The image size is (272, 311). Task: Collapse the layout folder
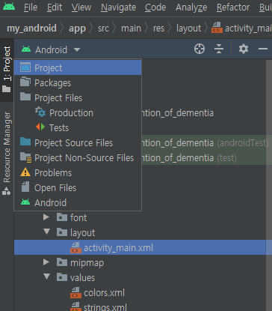46,232
